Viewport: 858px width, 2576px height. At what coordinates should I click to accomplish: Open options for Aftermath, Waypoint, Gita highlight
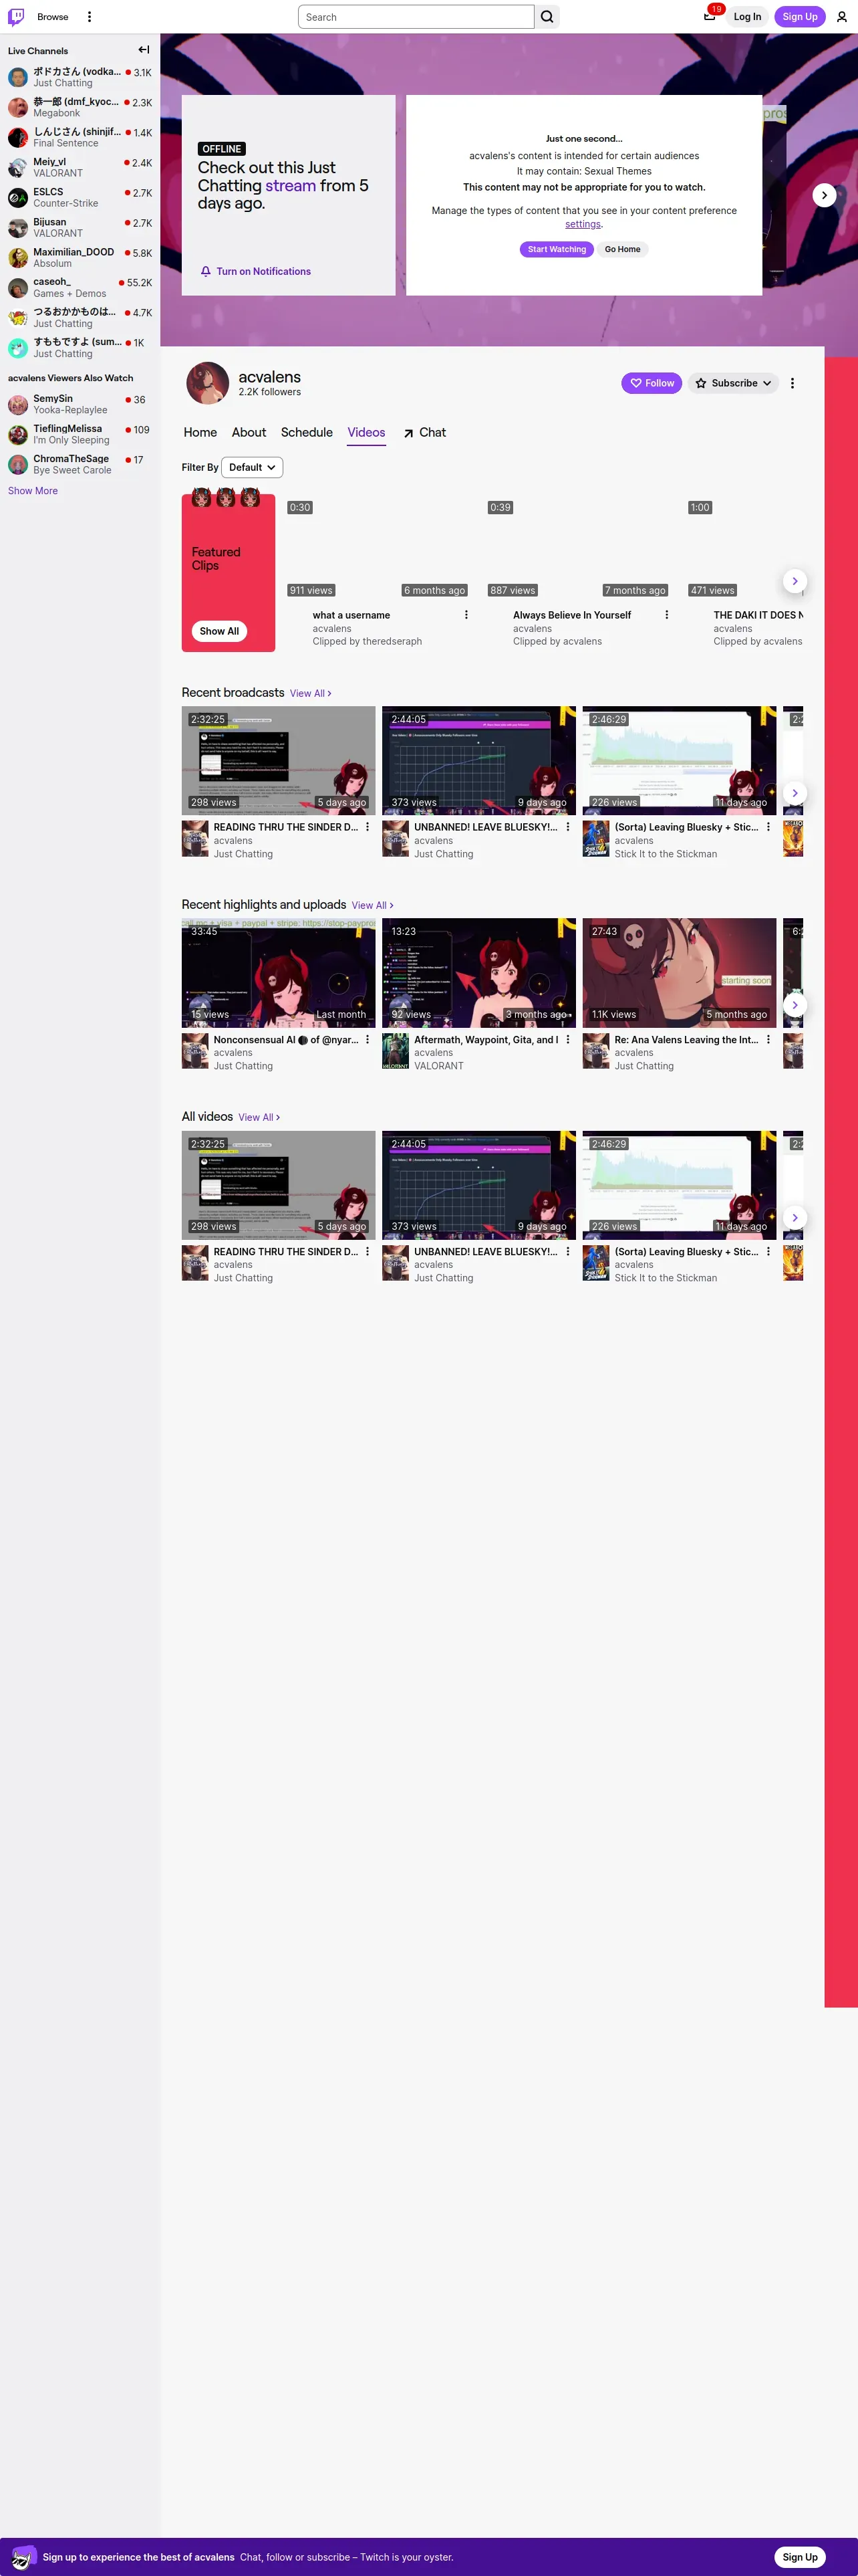coord(569,1040)
